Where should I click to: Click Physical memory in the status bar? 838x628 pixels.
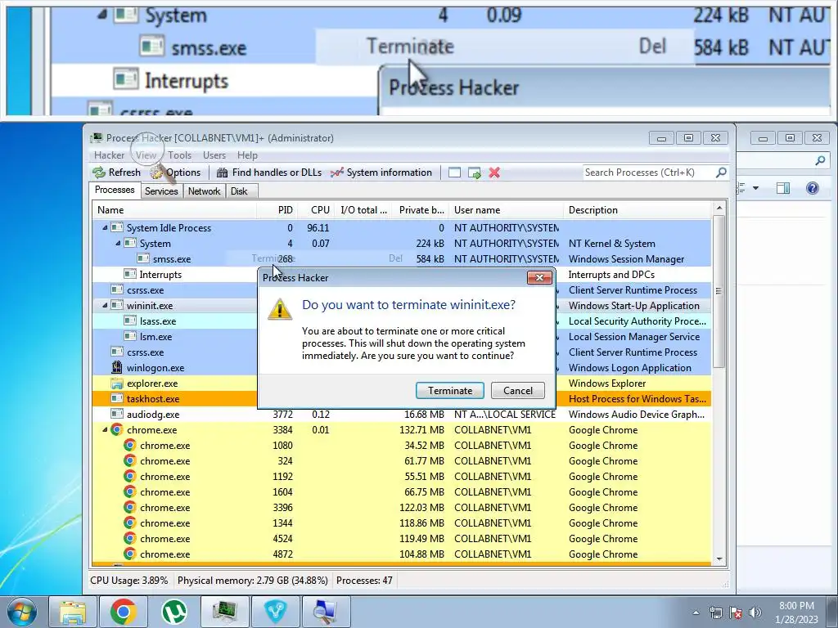point(252,581)
